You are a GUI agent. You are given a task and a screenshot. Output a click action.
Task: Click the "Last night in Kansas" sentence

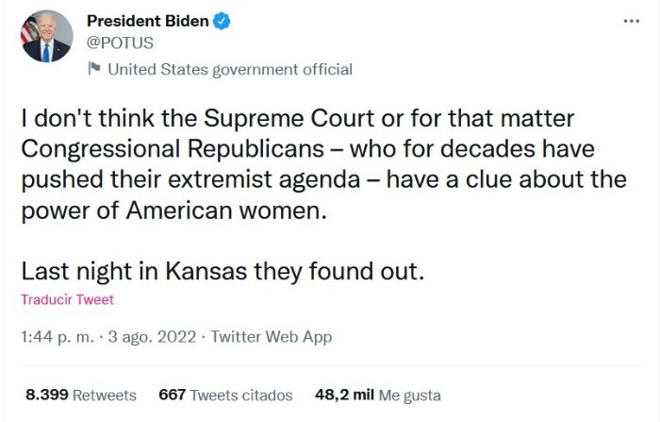tap(223, 270)
